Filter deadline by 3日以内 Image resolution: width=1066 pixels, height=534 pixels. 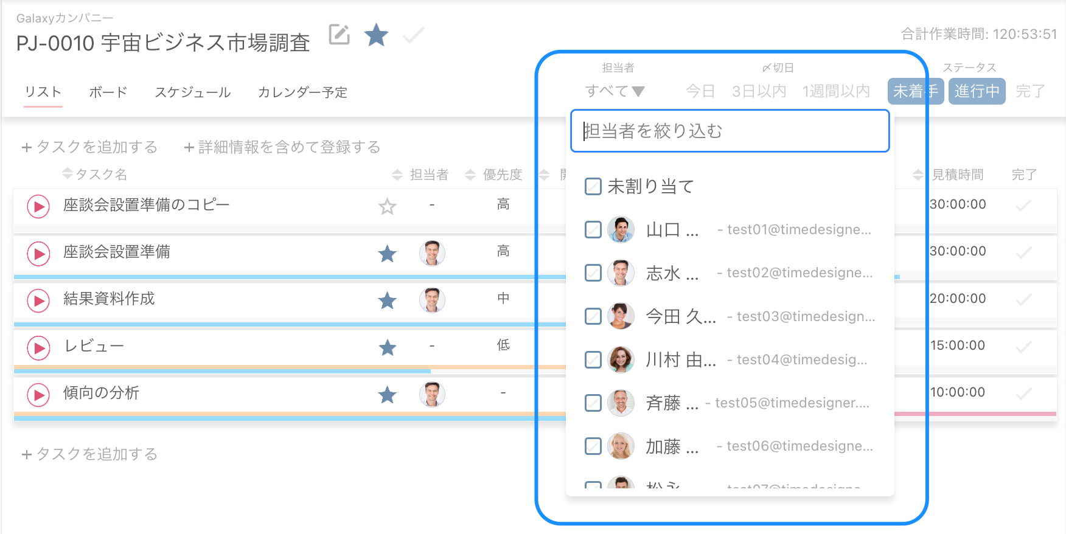[x=759, y=91]
